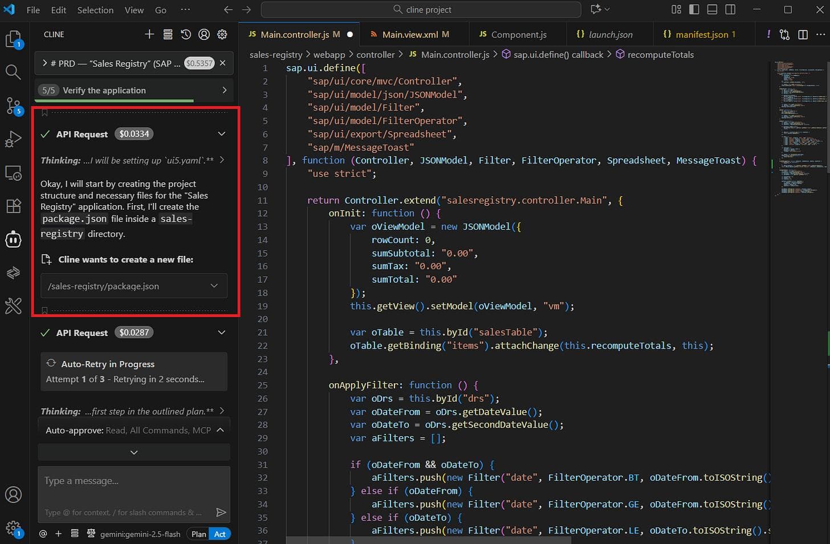Open Cline account profile icon
The image size is (830, 544).
tap(204, 35)
